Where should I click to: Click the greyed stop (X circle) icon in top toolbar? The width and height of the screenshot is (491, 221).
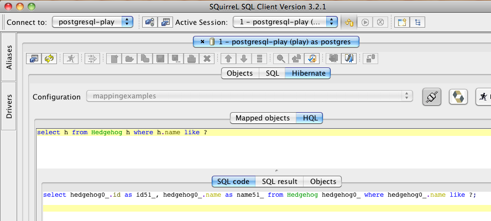tap(380, 22)
